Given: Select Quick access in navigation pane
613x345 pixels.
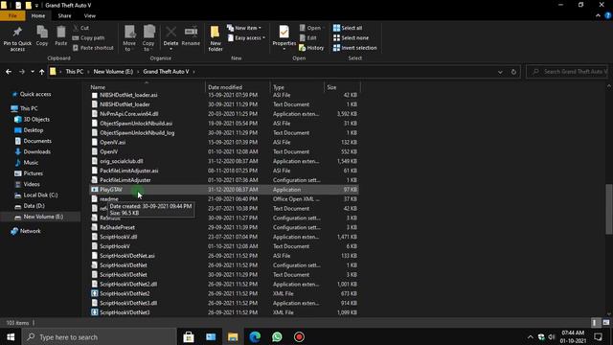Looking at the screenshot, I should pyautogui.click(x=32, y=94).
